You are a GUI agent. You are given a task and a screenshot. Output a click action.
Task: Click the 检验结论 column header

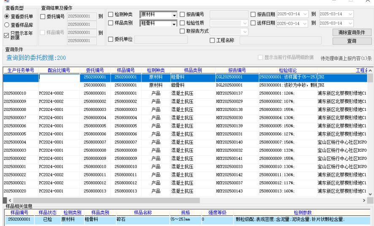point(287,70)
